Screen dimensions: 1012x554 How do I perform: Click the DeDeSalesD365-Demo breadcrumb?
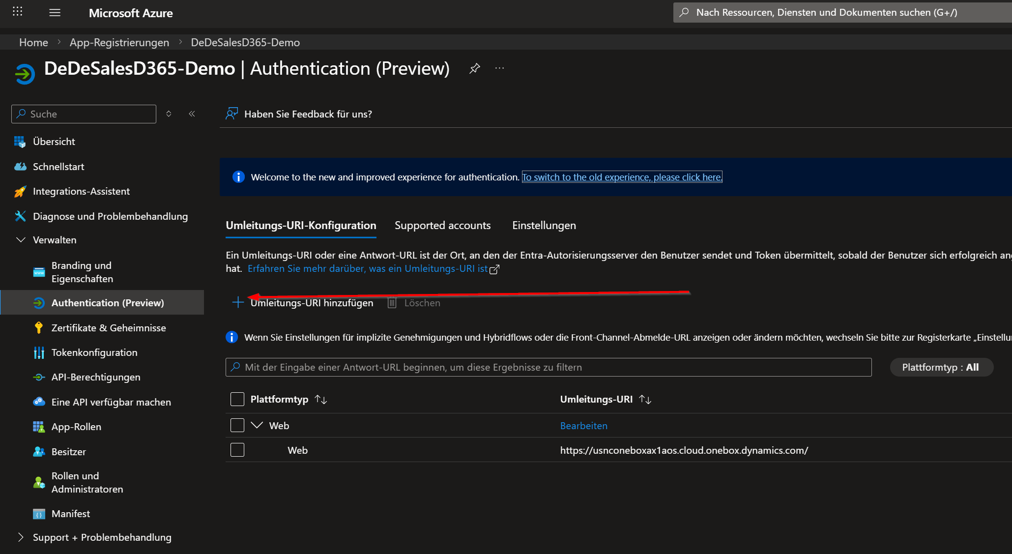(245, 42)
